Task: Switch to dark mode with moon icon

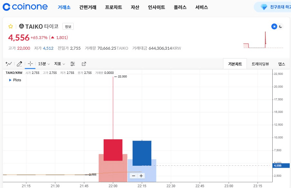Action: 281,26
